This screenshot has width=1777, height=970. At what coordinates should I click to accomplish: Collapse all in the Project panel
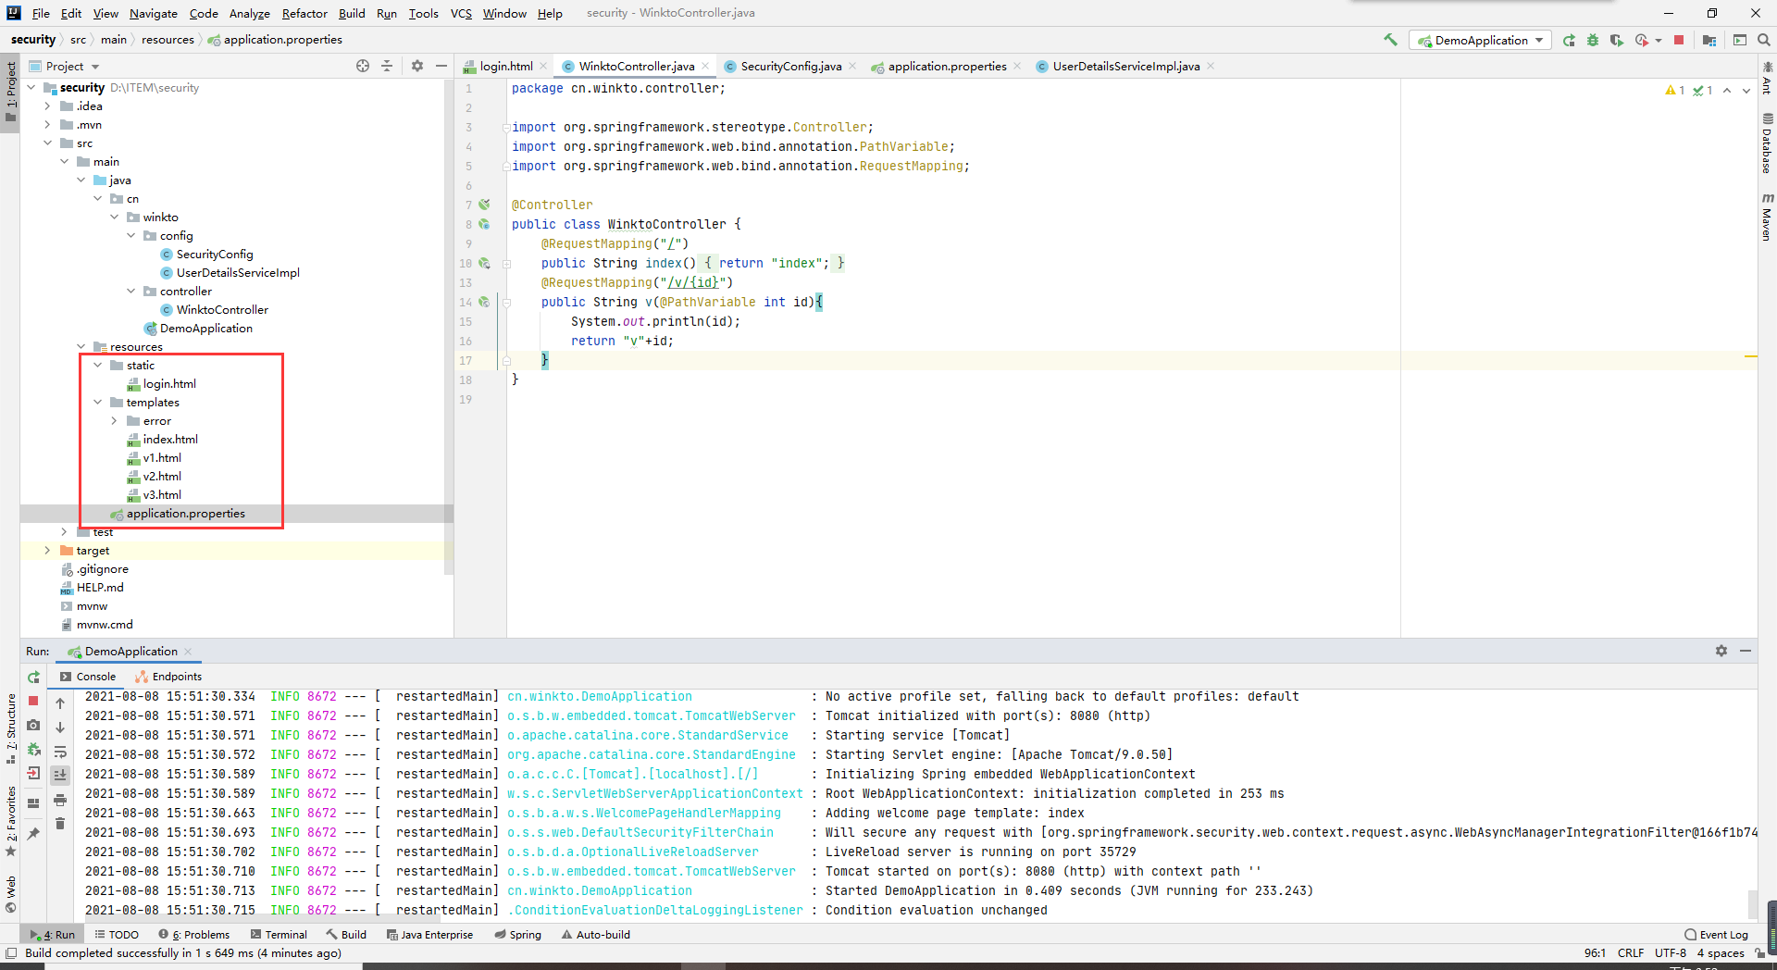(x=387, y=66)
